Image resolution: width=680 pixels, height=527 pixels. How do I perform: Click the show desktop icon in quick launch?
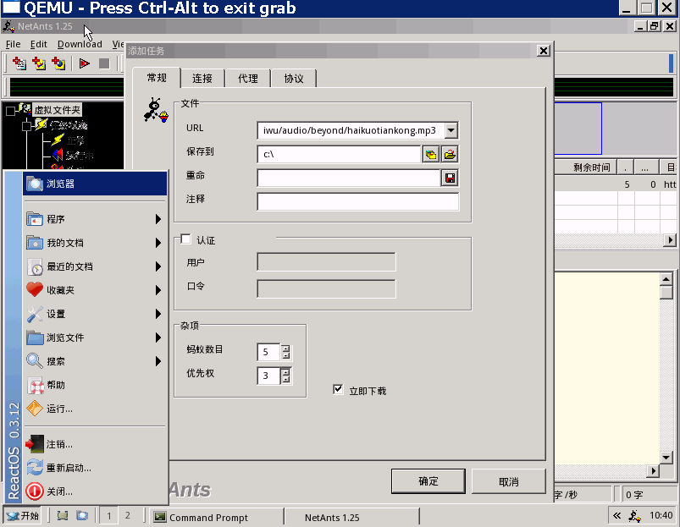(63, 516)
